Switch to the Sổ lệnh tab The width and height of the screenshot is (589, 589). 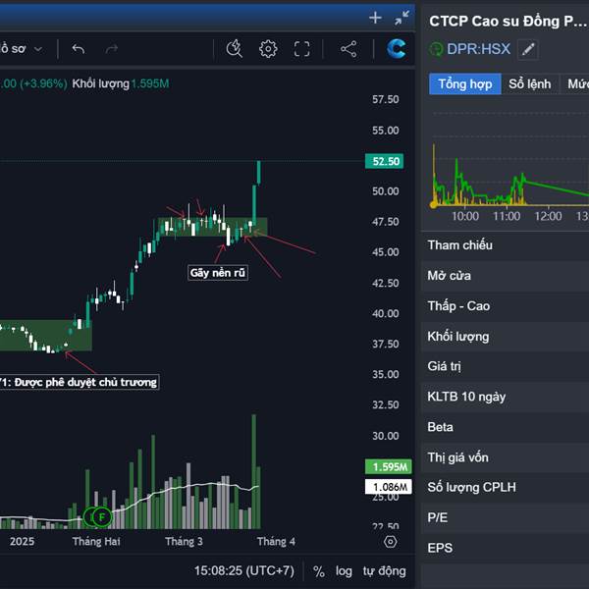coord(530,83)
